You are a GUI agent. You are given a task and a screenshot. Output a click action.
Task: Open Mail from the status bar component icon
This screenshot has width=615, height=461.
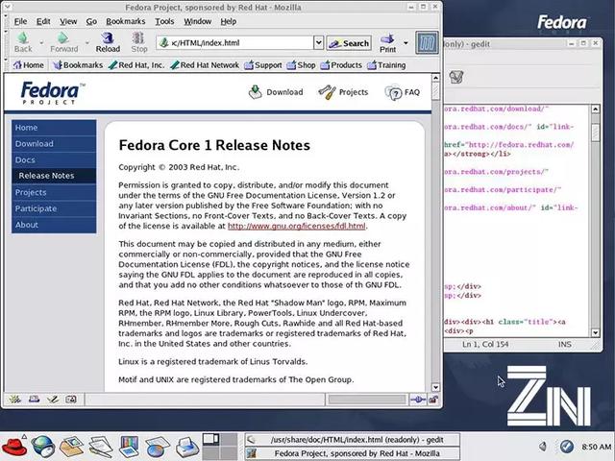pyautogui.click(x=35, y=400)
